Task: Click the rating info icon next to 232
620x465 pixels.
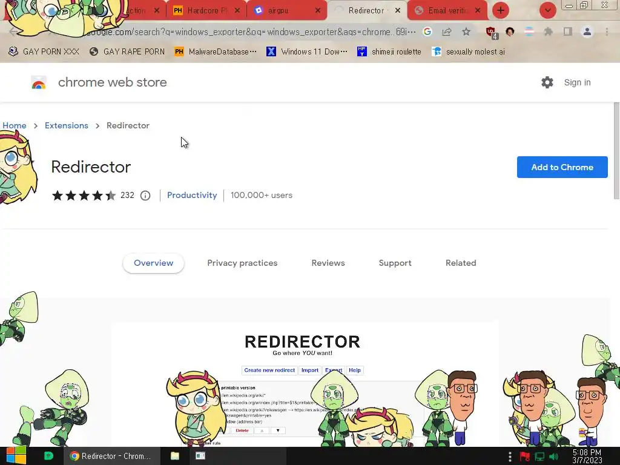Action: point(145,196)
